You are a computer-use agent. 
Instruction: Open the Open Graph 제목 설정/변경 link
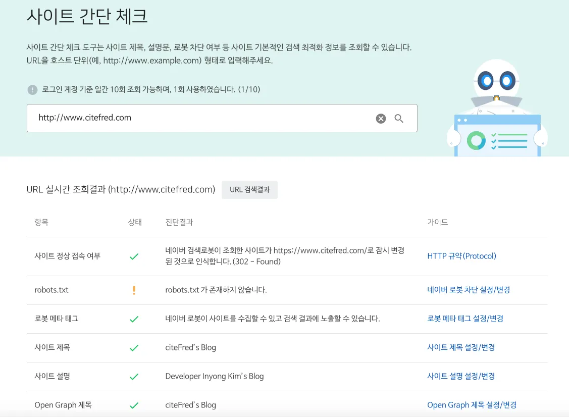(472, 405)
